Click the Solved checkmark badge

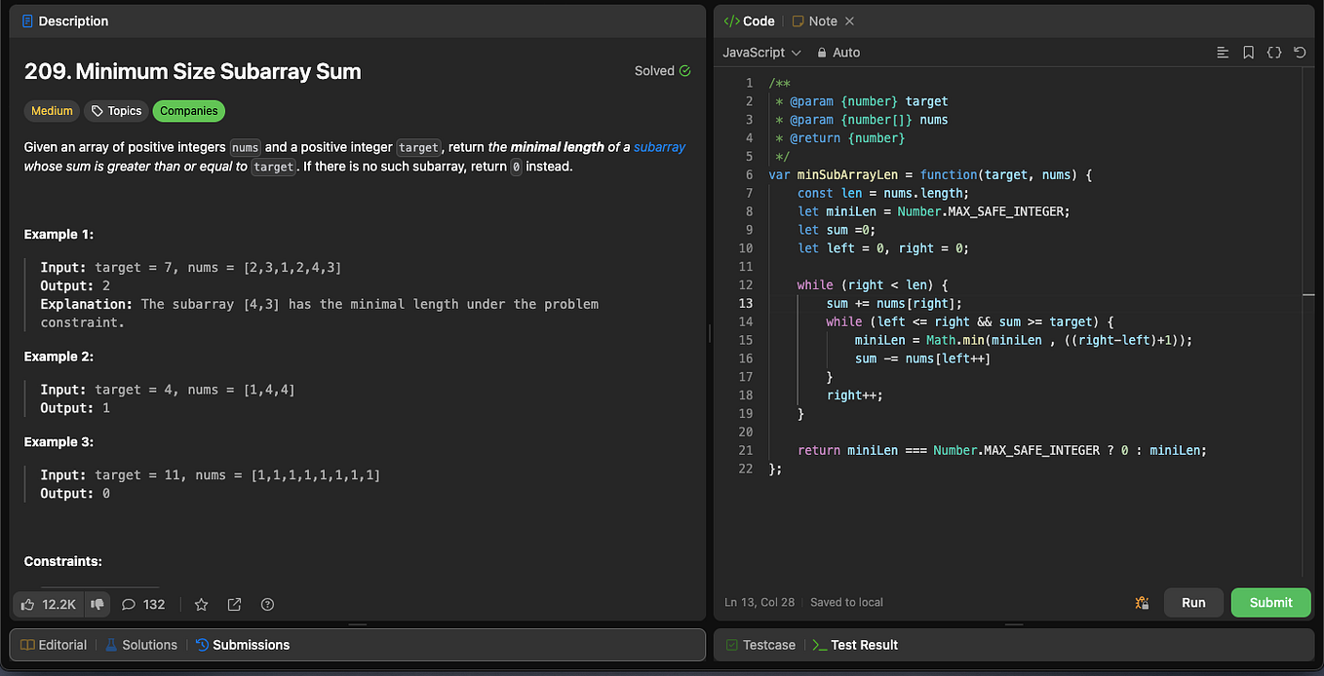[x=663, y=70]
